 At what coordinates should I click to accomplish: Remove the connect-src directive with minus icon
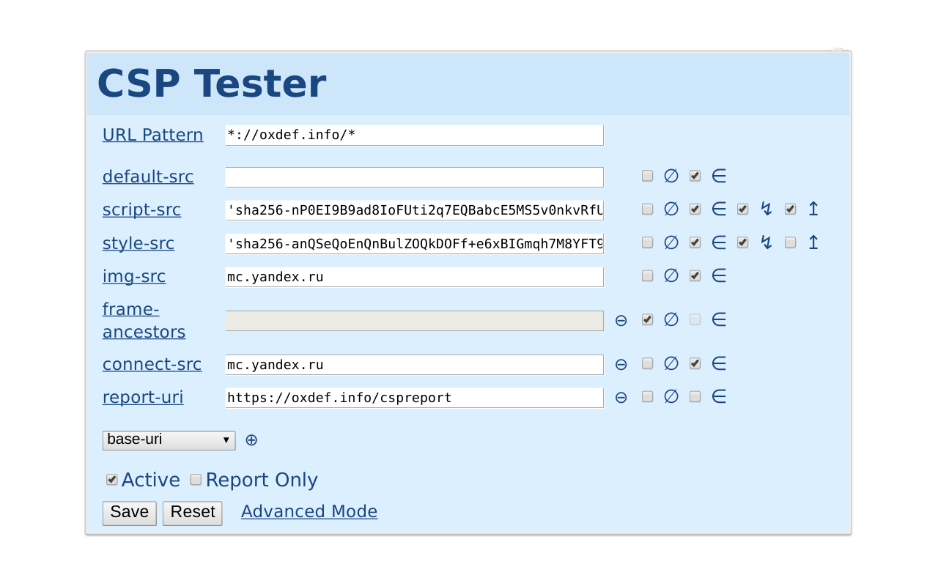click(621, 364)
